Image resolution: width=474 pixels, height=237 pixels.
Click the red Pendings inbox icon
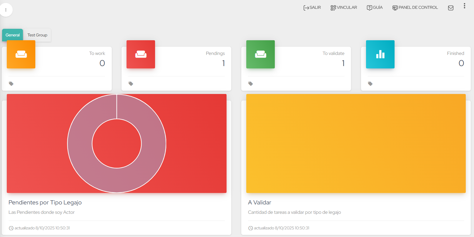coord(141,54)
